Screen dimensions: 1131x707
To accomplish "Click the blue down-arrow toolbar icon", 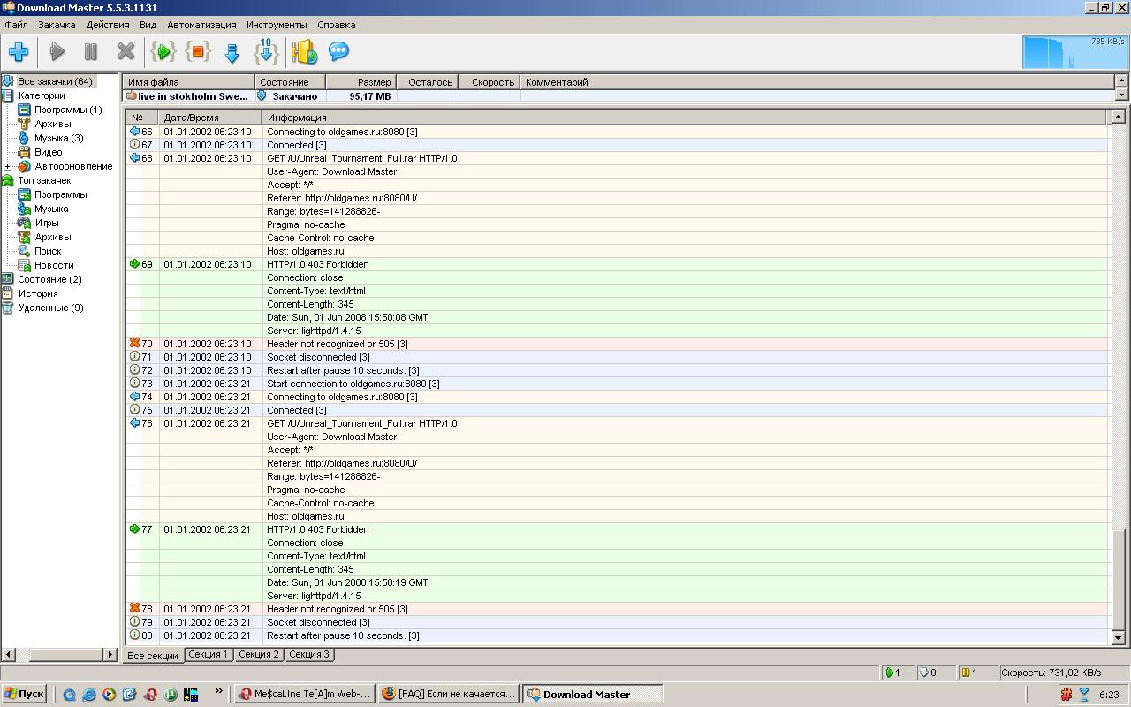I will (x=232, y=53).
